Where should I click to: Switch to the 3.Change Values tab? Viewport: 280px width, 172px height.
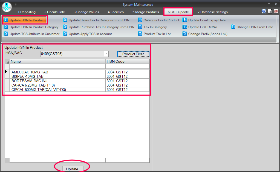[86, 12]
